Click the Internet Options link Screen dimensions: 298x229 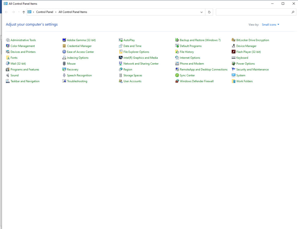pos(190,58)
